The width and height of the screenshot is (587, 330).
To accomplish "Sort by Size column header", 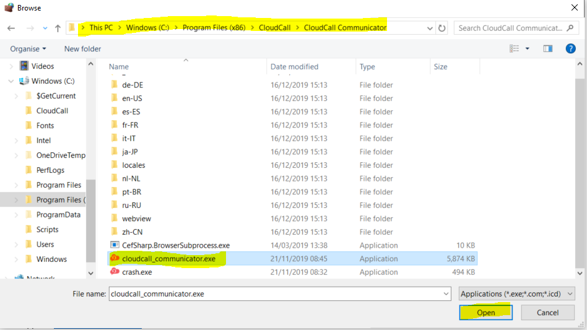I will pos(441,67).
